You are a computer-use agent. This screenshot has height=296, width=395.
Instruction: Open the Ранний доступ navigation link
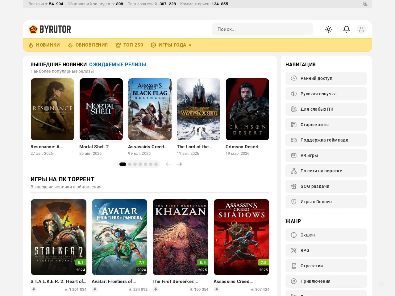click(326, 78)
